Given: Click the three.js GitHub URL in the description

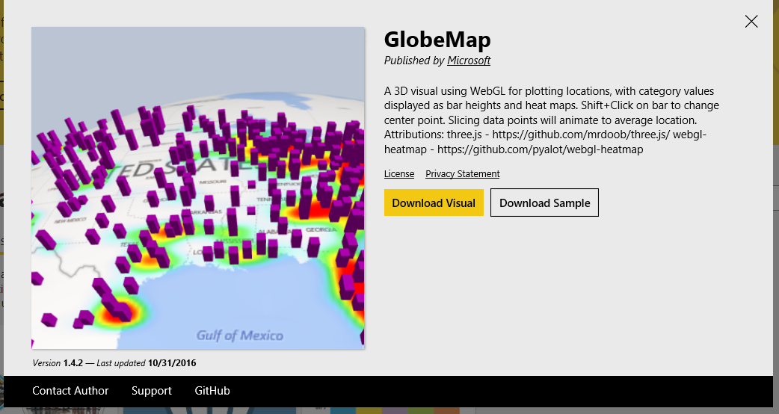Looking at the screenshot, I should pyautogui.click(x=581, y=135).
